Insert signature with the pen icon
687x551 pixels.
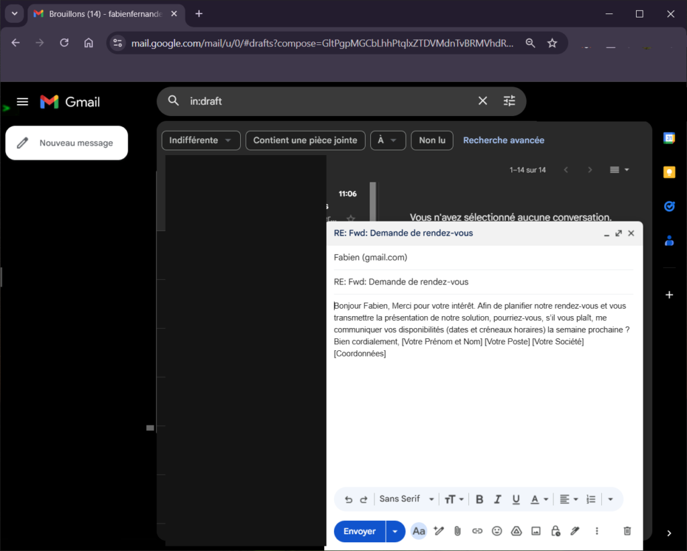click(x=575, y=531)
